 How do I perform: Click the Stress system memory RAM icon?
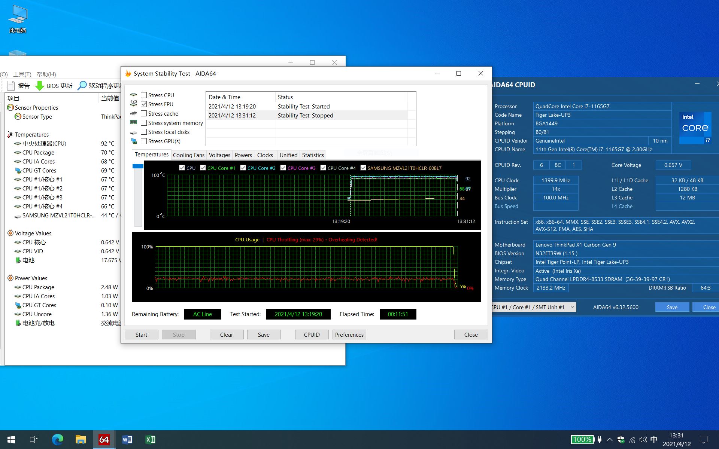click(133, 122)
